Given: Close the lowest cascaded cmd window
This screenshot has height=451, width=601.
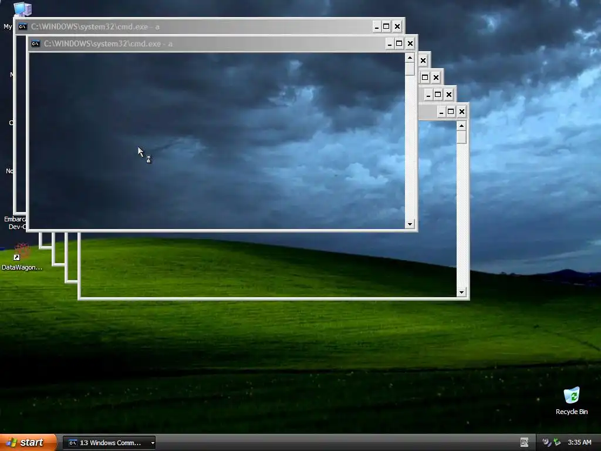Looking at the screenshot, I should [x=462, y=112].
